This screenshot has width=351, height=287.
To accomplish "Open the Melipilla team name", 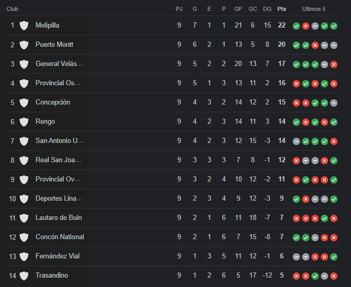I will tap(47, 25).
